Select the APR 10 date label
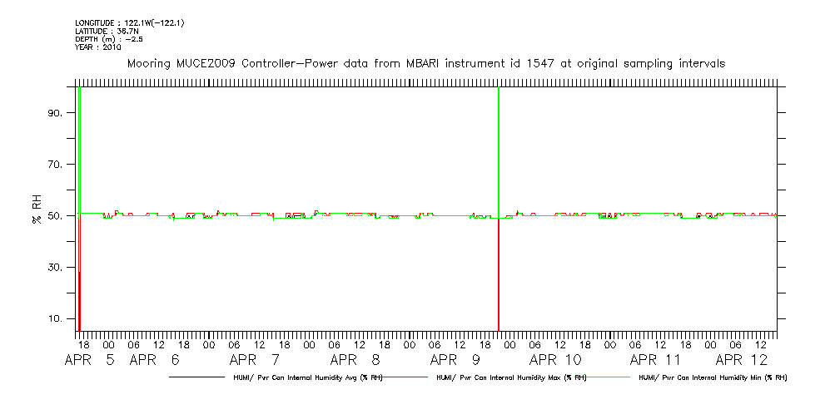The height and width of the screenshot is (419, 840). (x=556, y=360)
